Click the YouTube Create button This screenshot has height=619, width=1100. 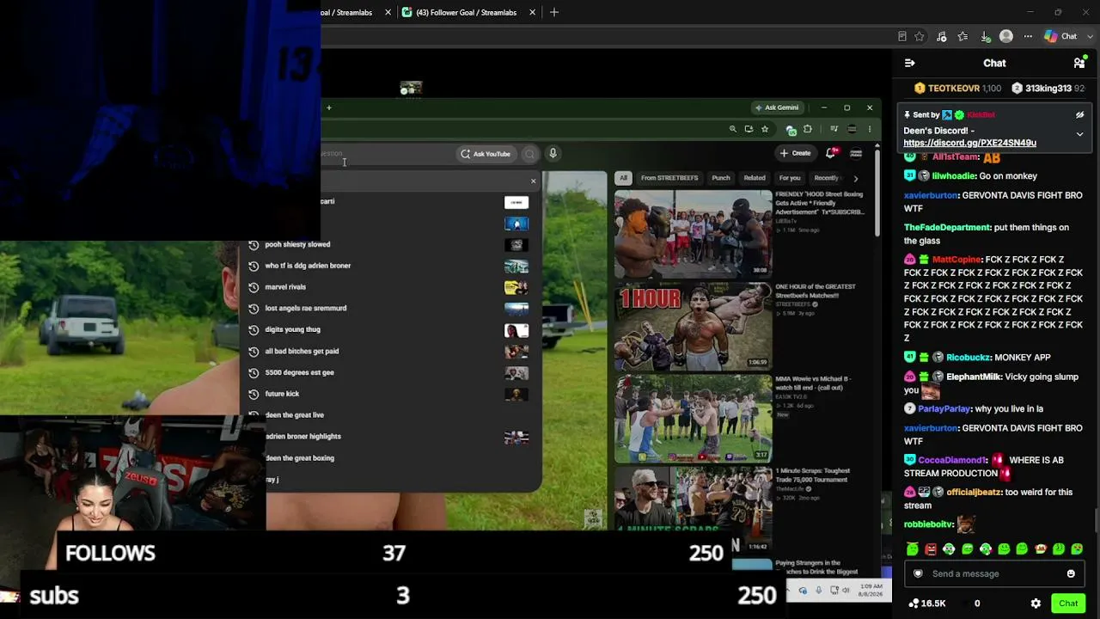pos(795,153)
